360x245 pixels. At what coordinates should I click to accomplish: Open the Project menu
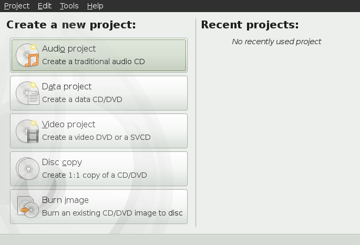(x=17, y=6)
